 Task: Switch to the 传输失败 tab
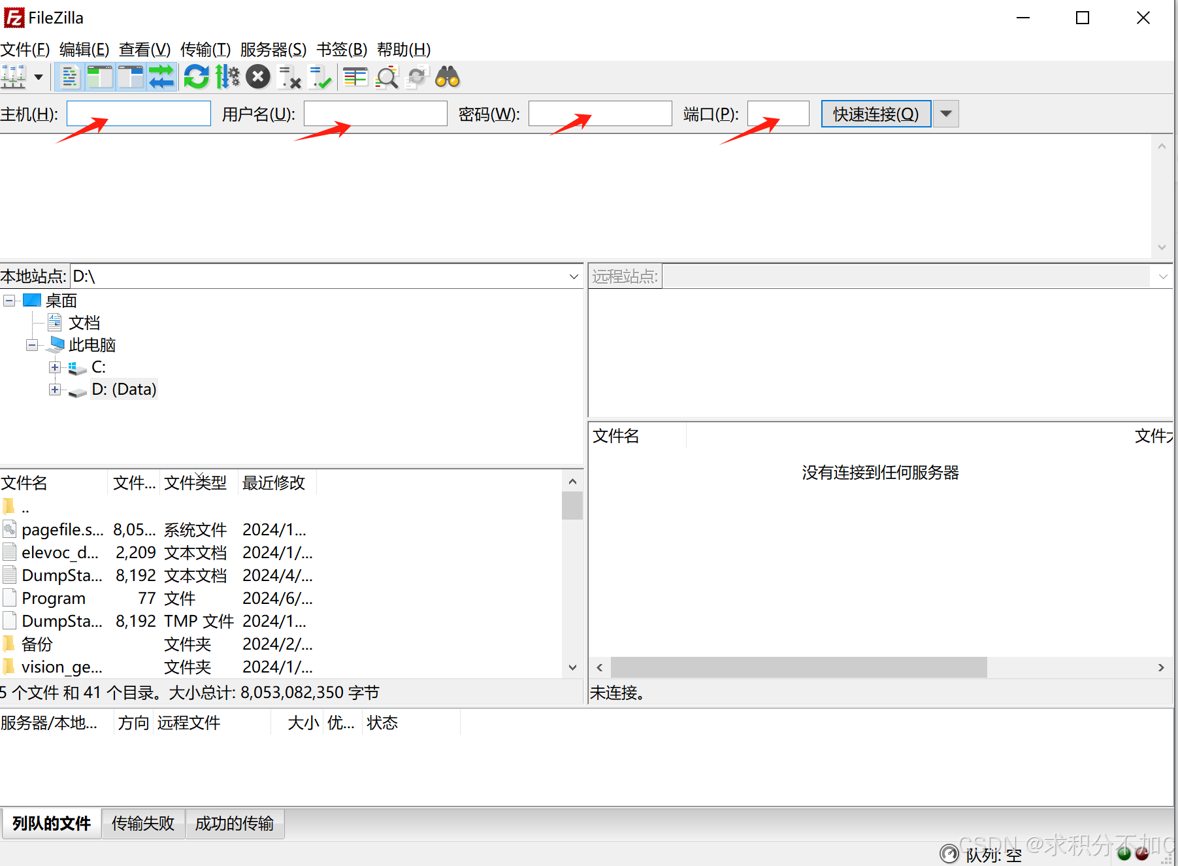(143, 824)
